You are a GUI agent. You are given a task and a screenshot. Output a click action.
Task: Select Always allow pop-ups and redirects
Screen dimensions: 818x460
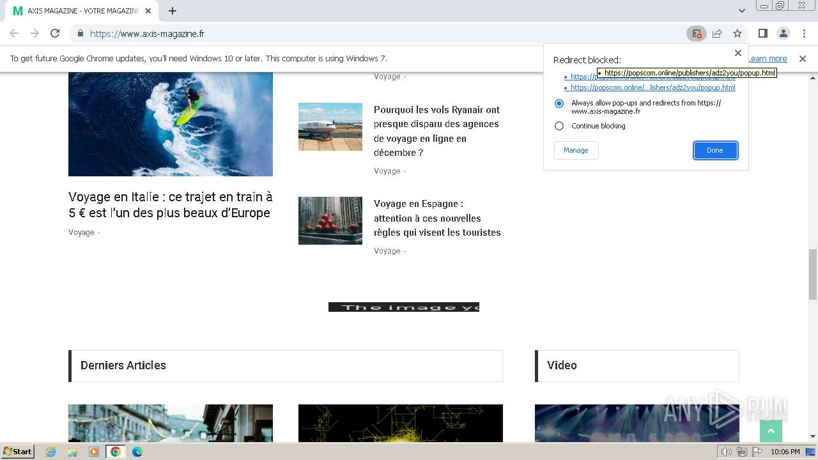tap(559, 103)
